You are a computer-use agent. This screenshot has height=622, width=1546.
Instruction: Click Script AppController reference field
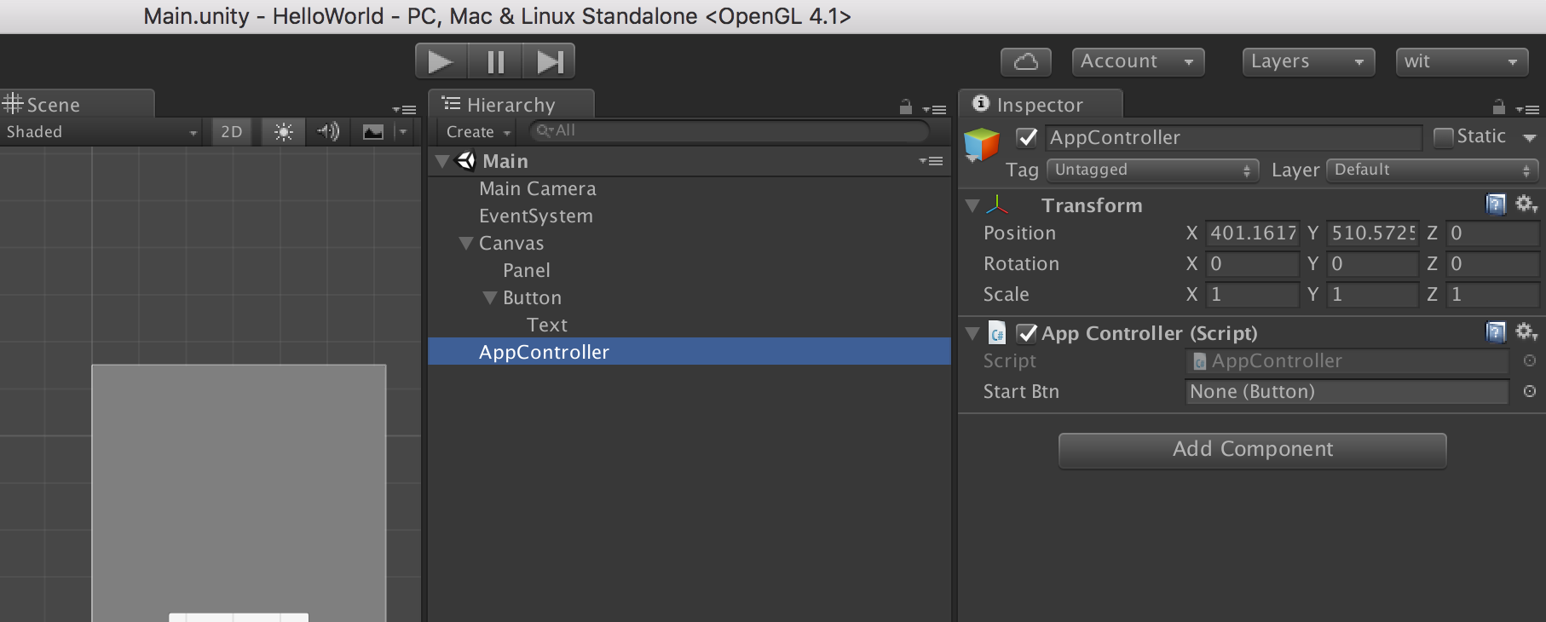click(x=1347, y=361)
